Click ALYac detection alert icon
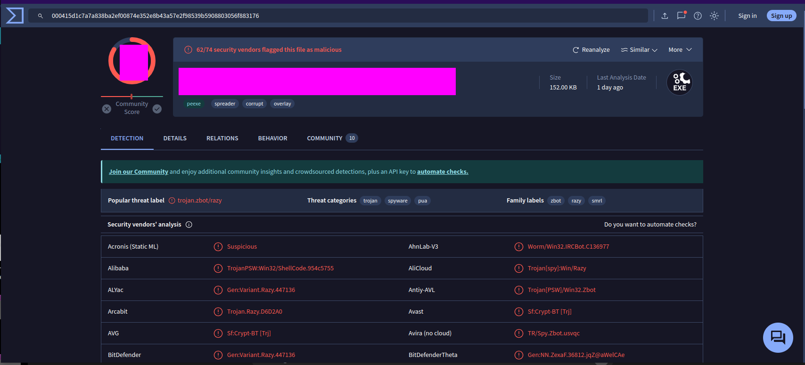 pyautogui.click(x=218, y=290)
